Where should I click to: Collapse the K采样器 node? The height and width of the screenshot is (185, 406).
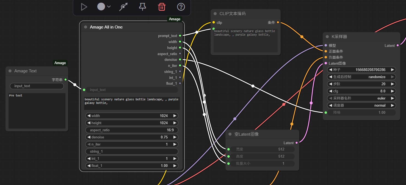(327, 37)
